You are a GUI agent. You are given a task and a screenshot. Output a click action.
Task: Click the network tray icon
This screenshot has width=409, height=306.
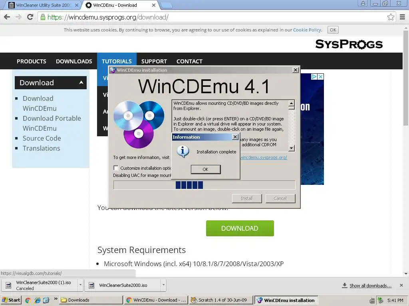click(x=380, y=300)
